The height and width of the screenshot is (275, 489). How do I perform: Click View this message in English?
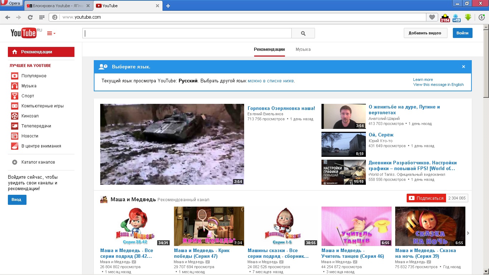439,85
